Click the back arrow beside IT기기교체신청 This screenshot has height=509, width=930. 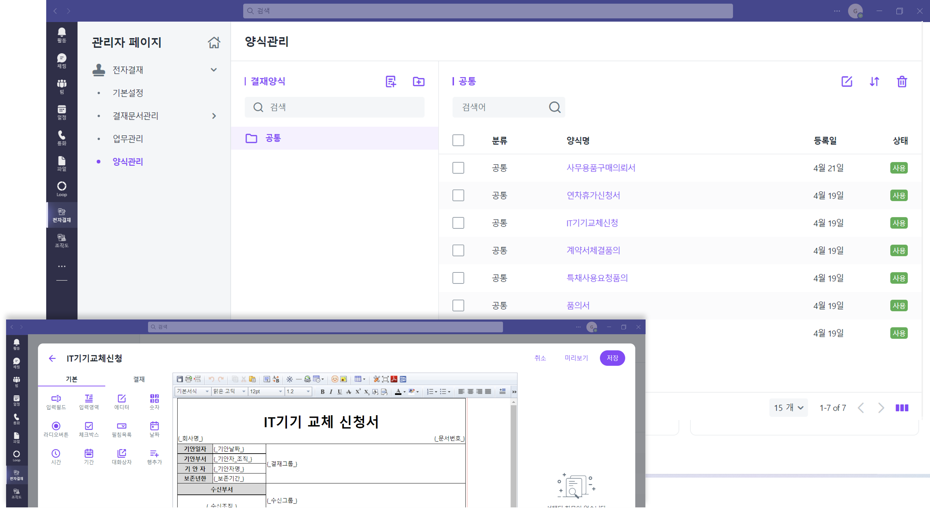click(52, 358)
